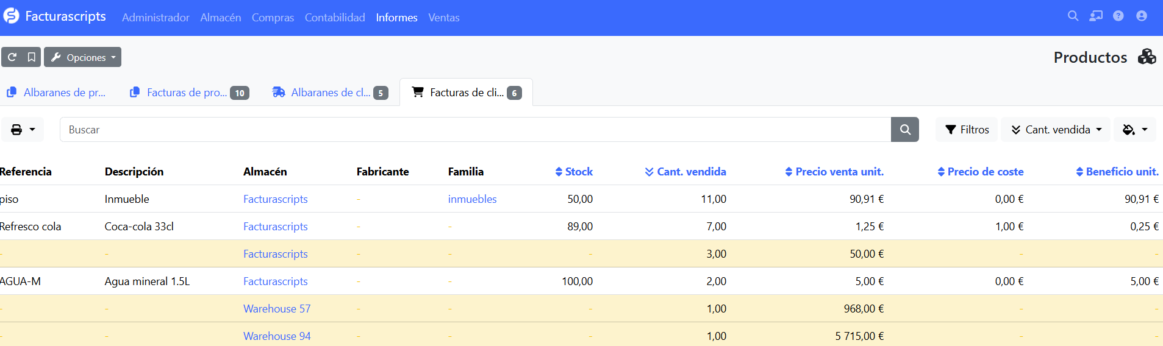Open the Ventas menu
Screen dimensions: 1163x346
(x=444, y=18)
